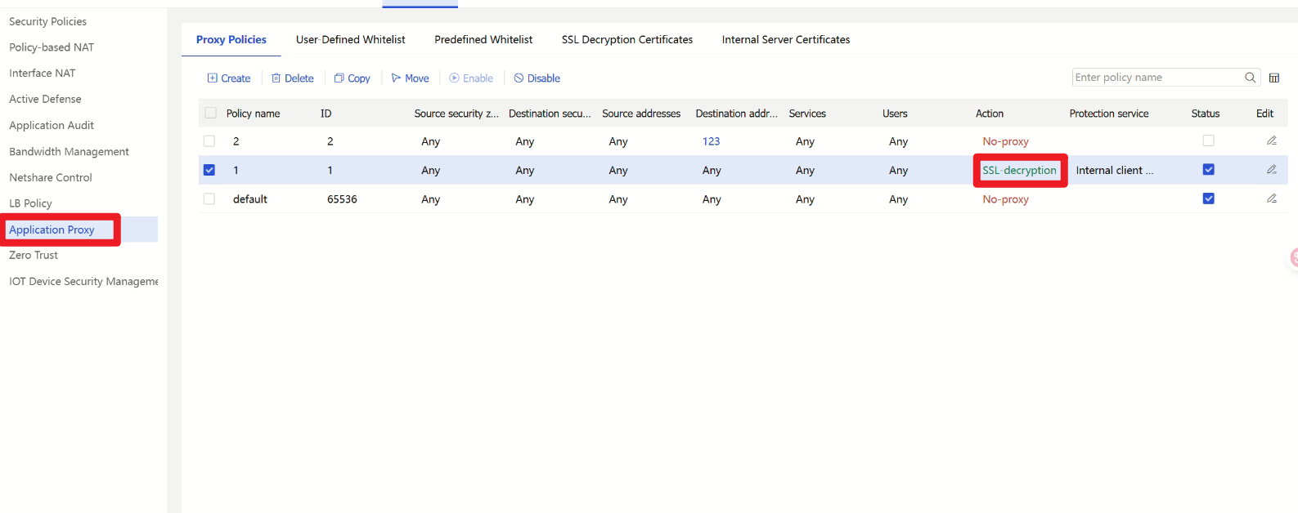Click destination address link 123

712,141
